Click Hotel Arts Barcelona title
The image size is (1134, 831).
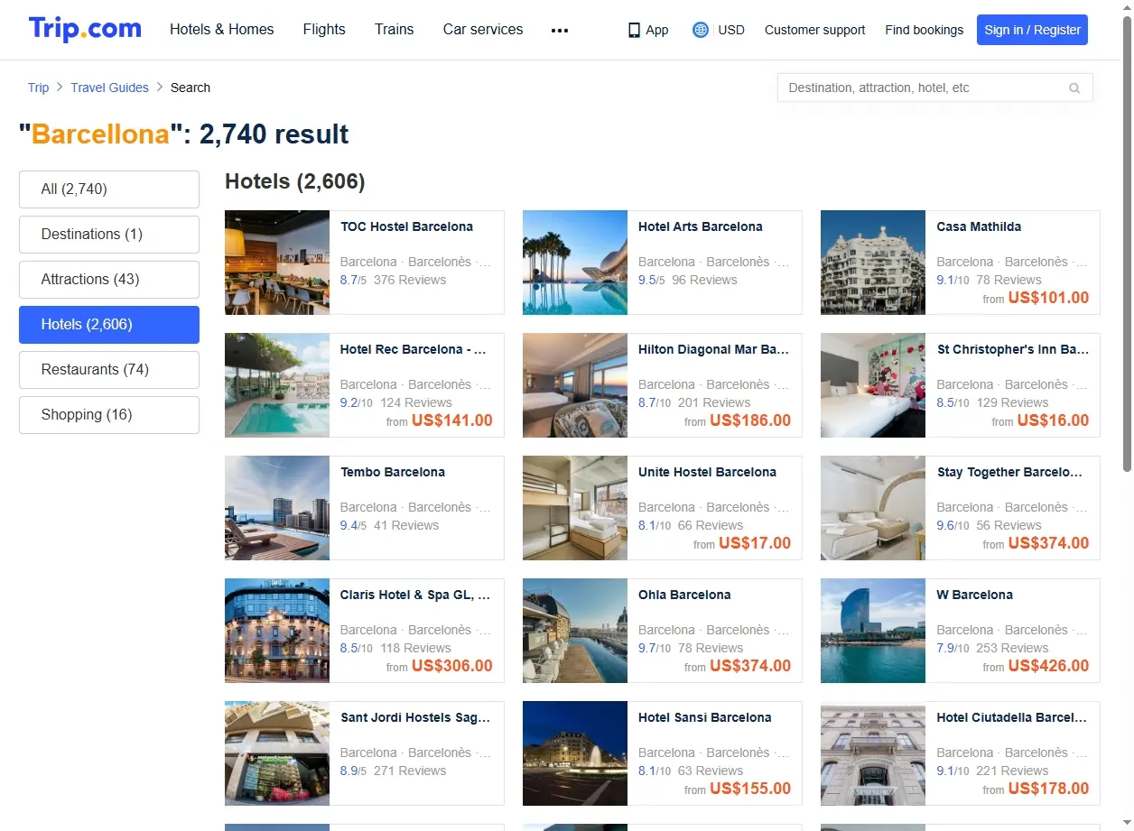(x=701, y=226)
